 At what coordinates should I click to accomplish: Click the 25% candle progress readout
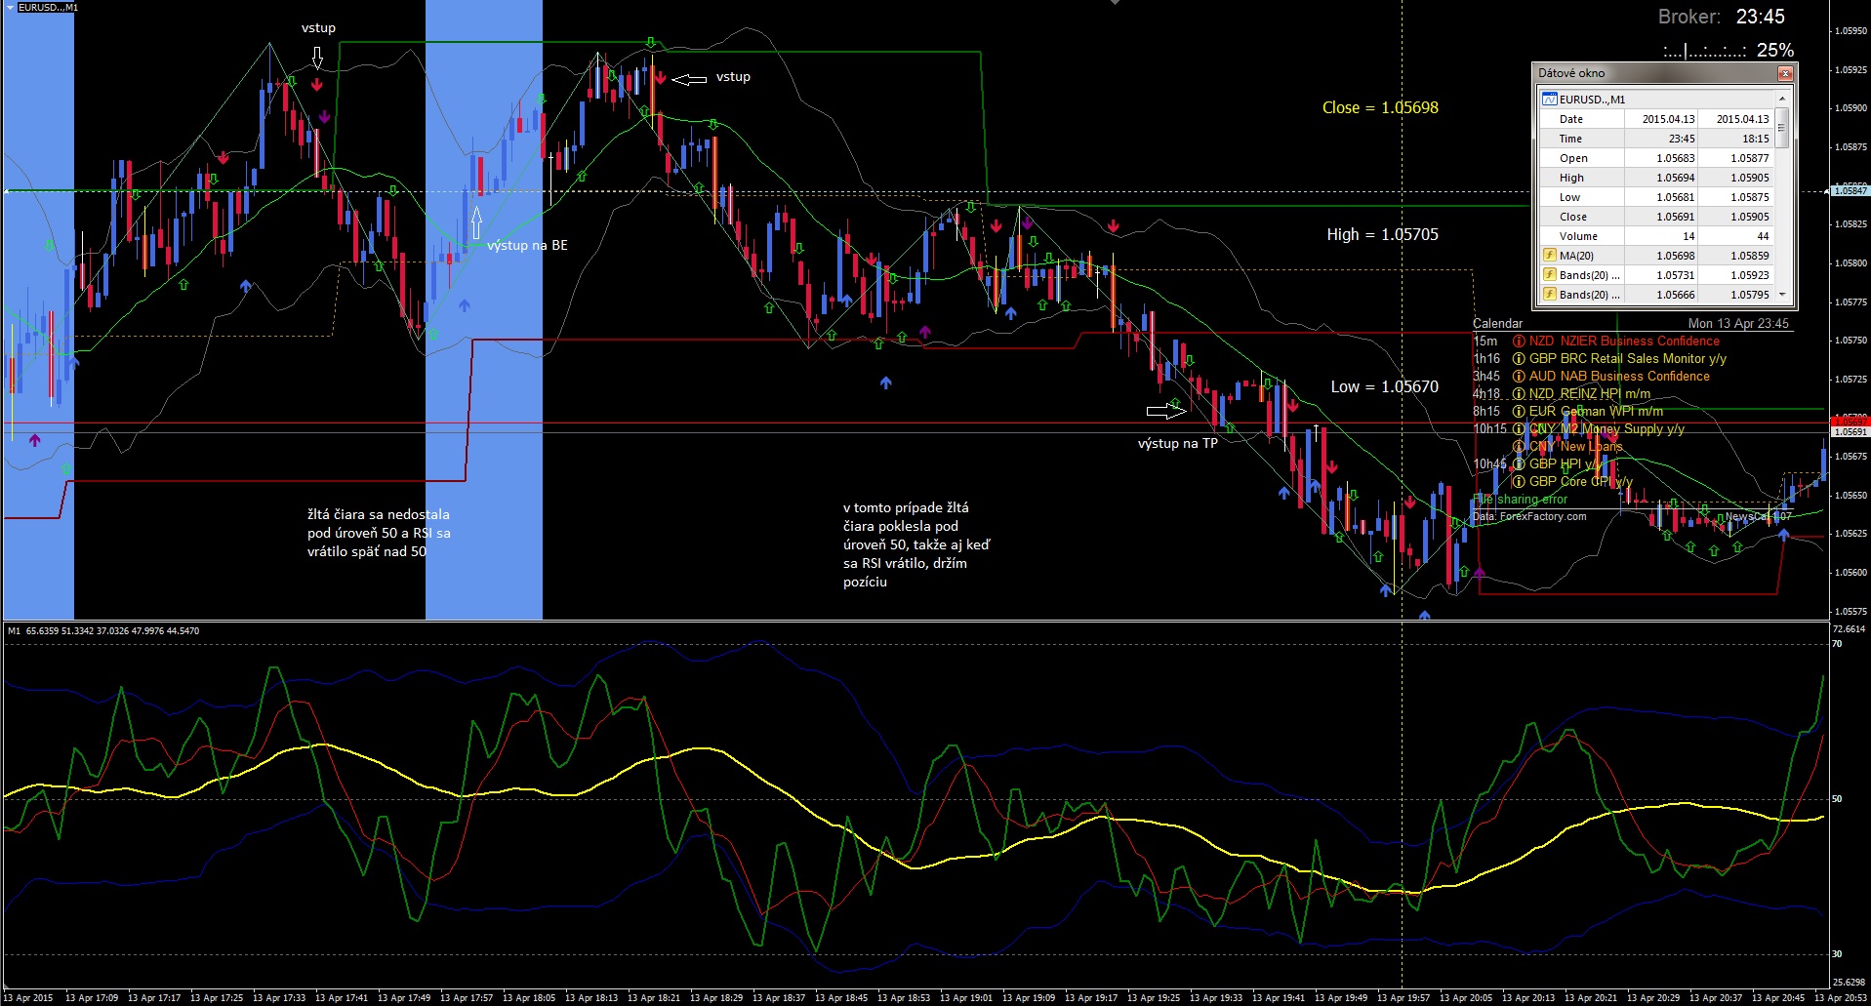coord(1774,50)
